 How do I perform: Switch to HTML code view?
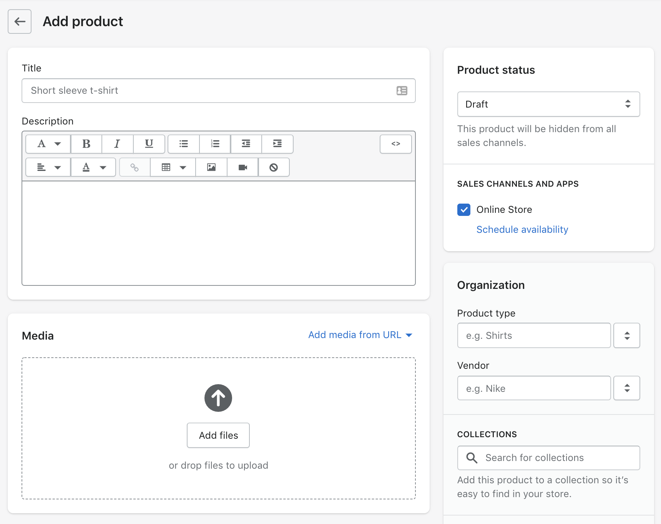click(395, 144)
